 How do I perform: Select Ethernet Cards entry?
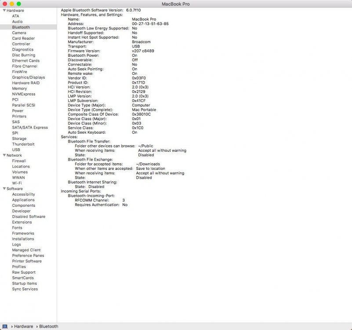point(26,60)
